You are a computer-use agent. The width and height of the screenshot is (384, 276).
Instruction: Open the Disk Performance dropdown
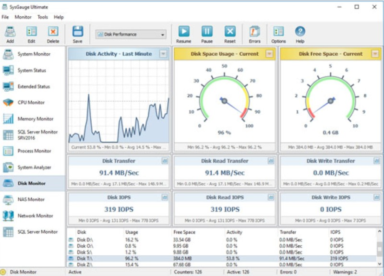coord(131,35)
